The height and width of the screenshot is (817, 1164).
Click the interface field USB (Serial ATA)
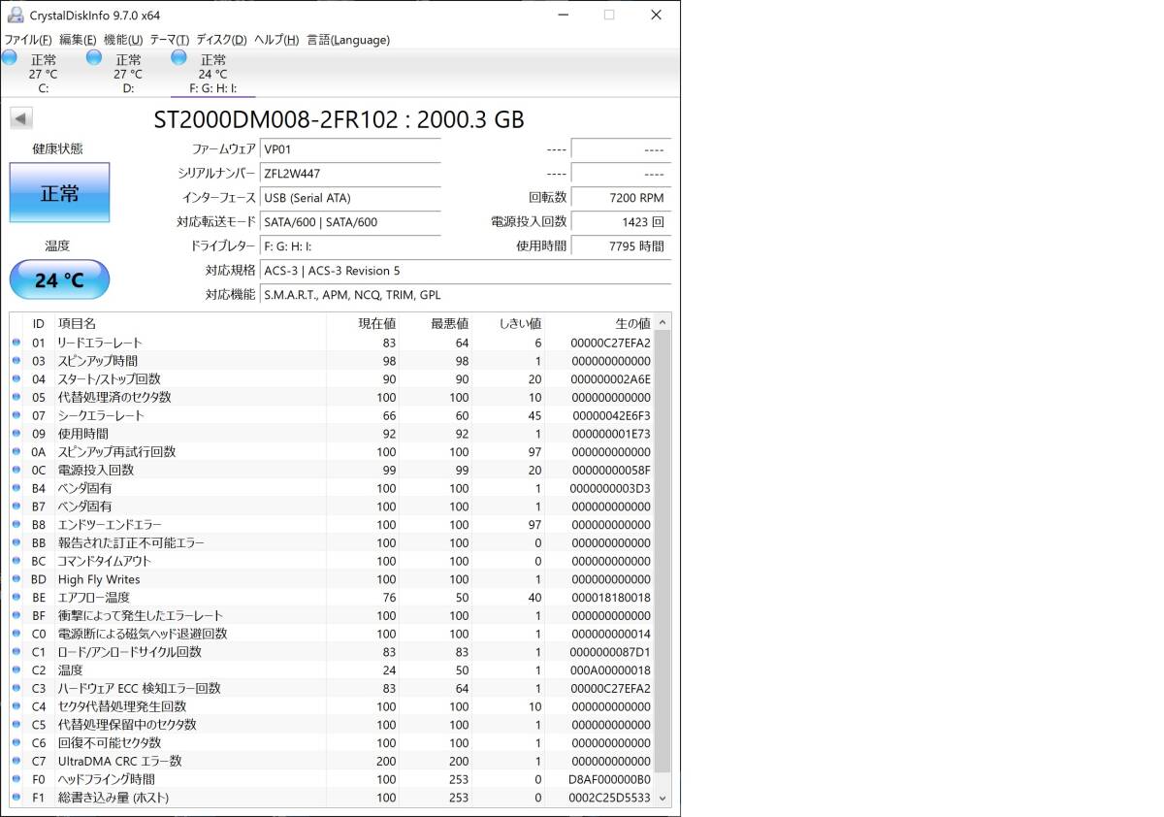pyautogui.click(x=350, y=198)
